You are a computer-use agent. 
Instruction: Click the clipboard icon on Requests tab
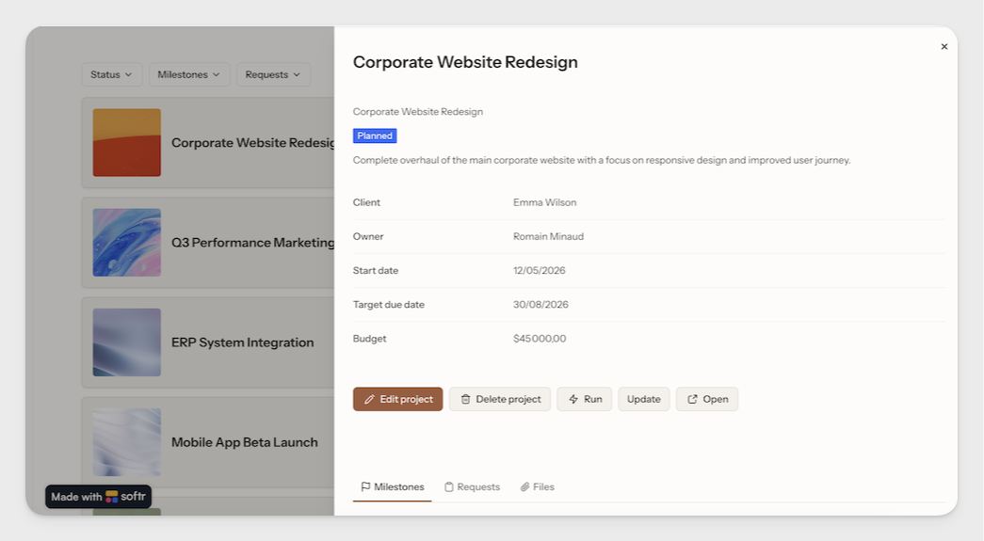tap(449, 487)
